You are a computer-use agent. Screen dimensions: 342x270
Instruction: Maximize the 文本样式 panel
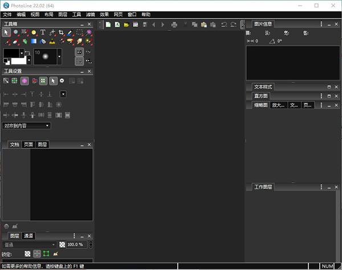pyautogui.click(x=329, y=87)
